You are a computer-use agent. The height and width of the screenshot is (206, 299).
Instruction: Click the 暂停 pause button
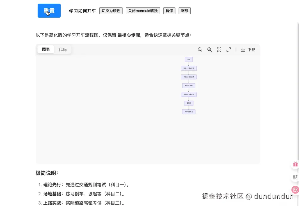click(x=169, y=11)
